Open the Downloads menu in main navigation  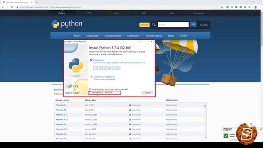point(92,36)
